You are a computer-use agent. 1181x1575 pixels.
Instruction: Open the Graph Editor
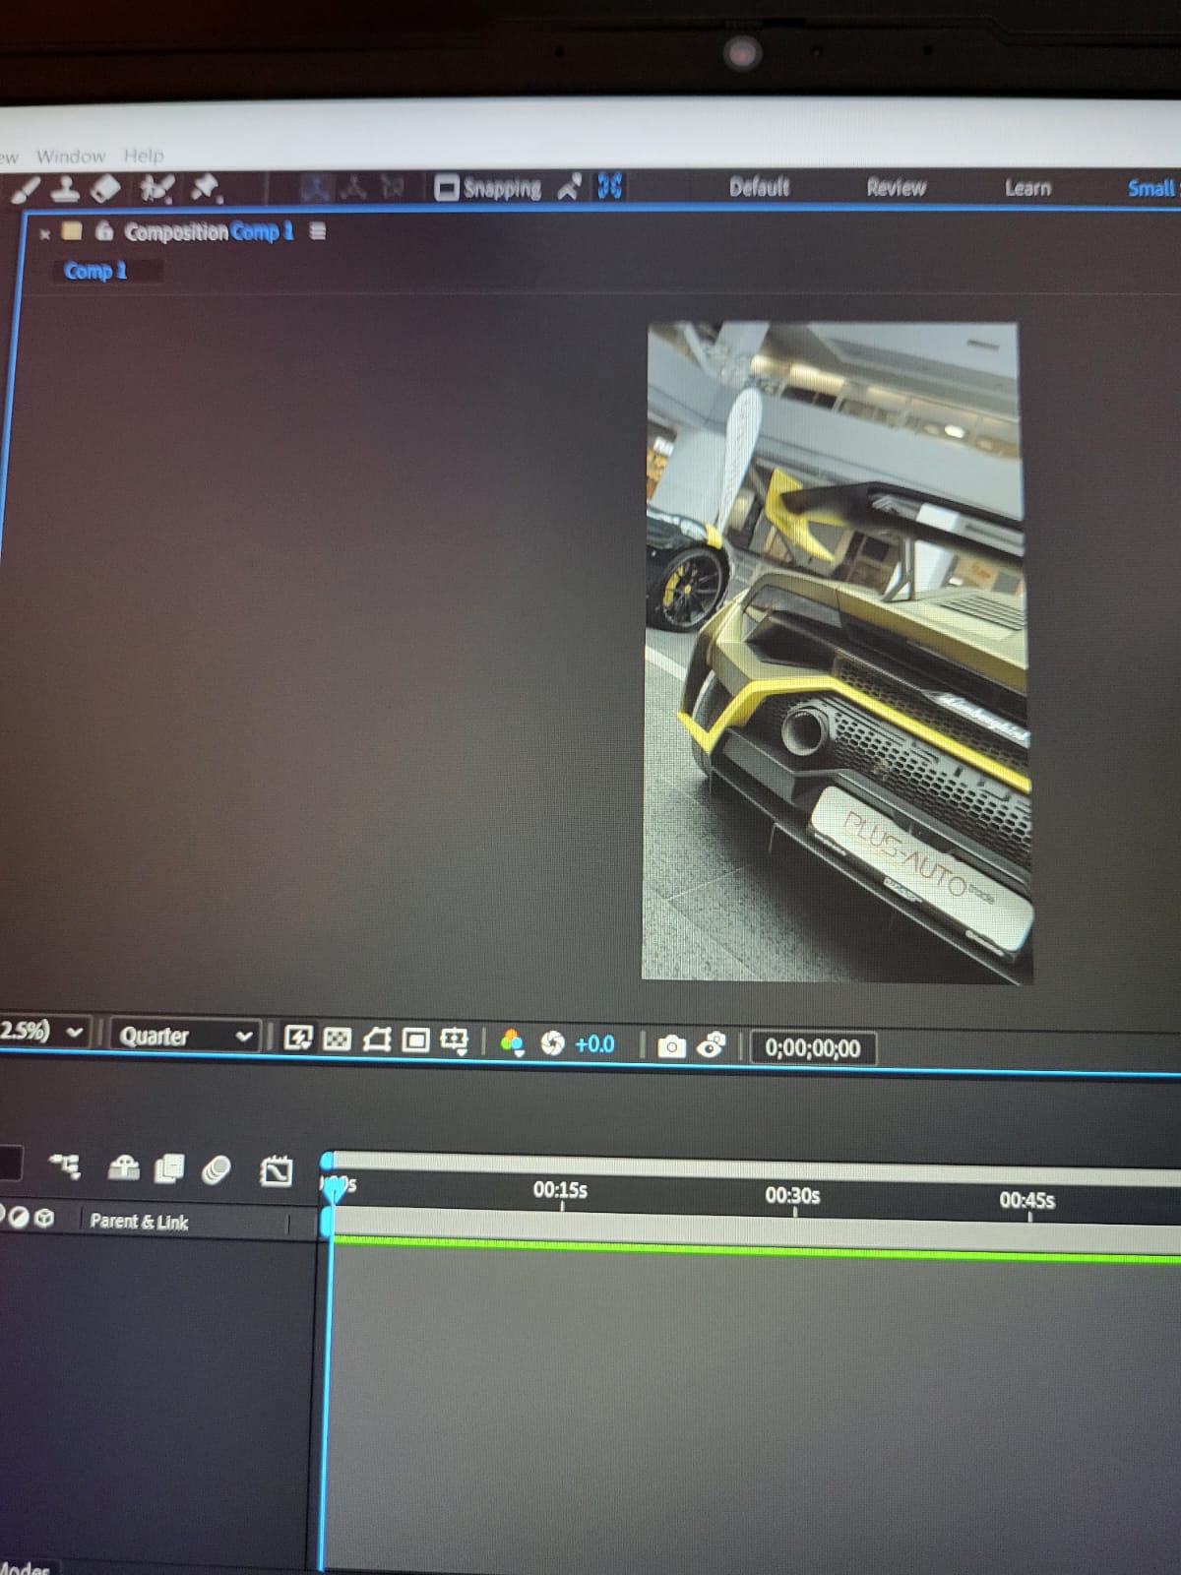276,1170
